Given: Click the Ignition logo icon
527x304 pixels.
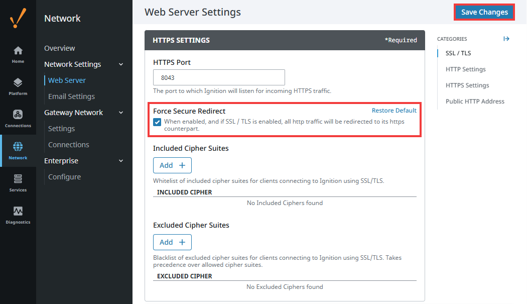Looking at the screenshot, I should (18, 18).
